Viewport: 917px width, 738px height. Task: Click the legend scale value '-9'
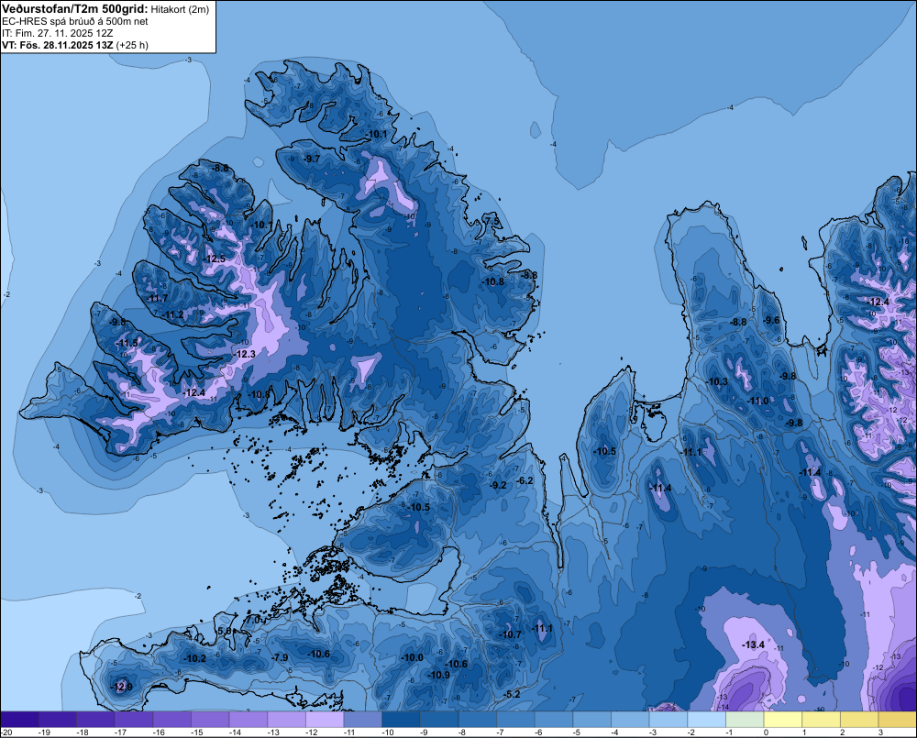(x=425, y=732)
